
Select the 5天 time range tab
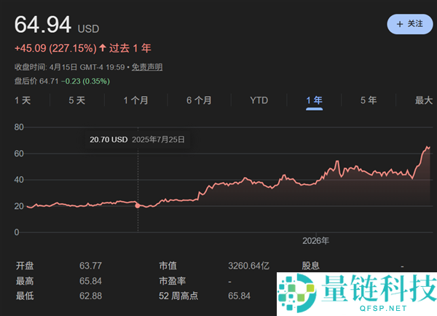[76, 100]
